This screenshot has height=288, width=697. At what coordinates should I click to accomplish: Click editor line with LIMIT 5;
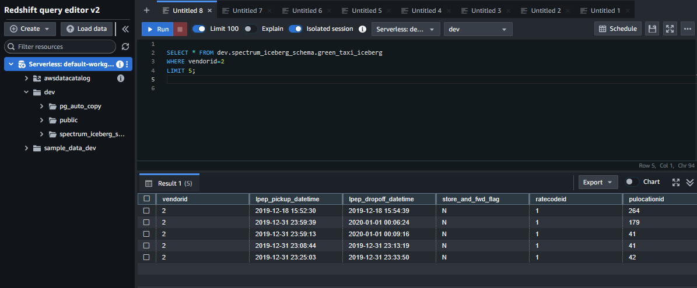pos(181,70)
